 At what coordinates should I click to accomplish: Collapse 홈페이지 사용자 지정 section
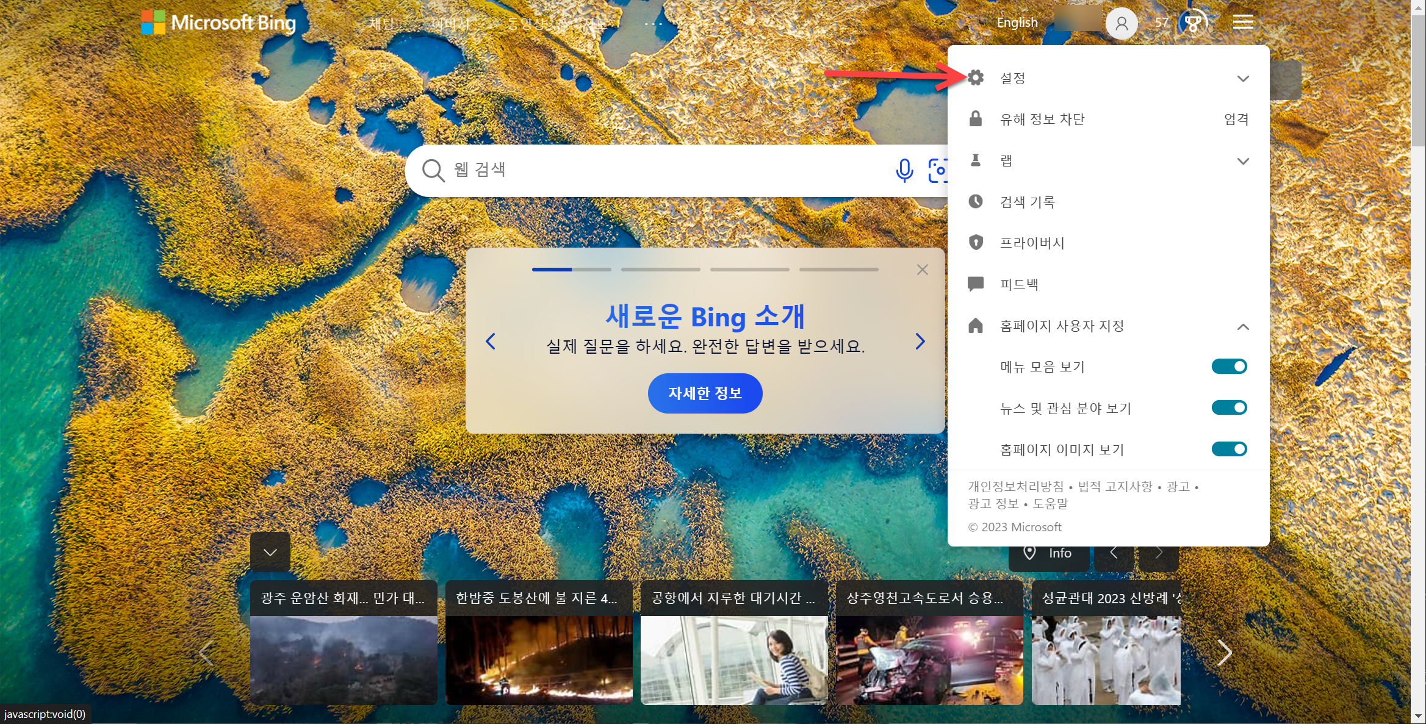coord(1242,326)
